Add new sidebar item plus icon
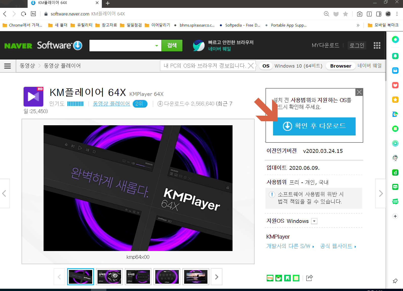This screenshot has height=291, width=403. pos(395,216)
